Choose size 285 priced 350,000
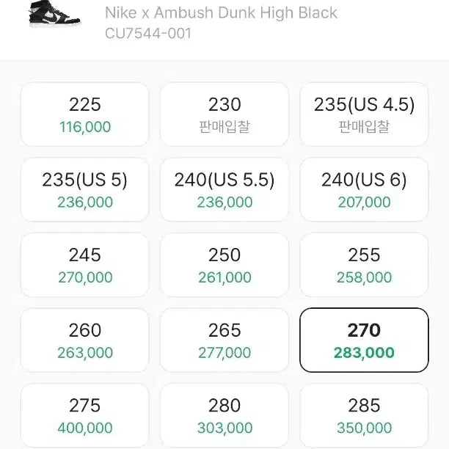 364,415
